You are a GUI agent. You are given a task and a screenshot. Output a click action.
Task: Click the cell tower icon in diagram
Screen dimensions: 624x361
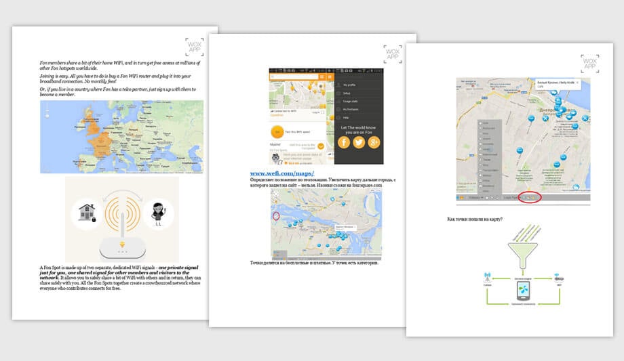(487, 278)
